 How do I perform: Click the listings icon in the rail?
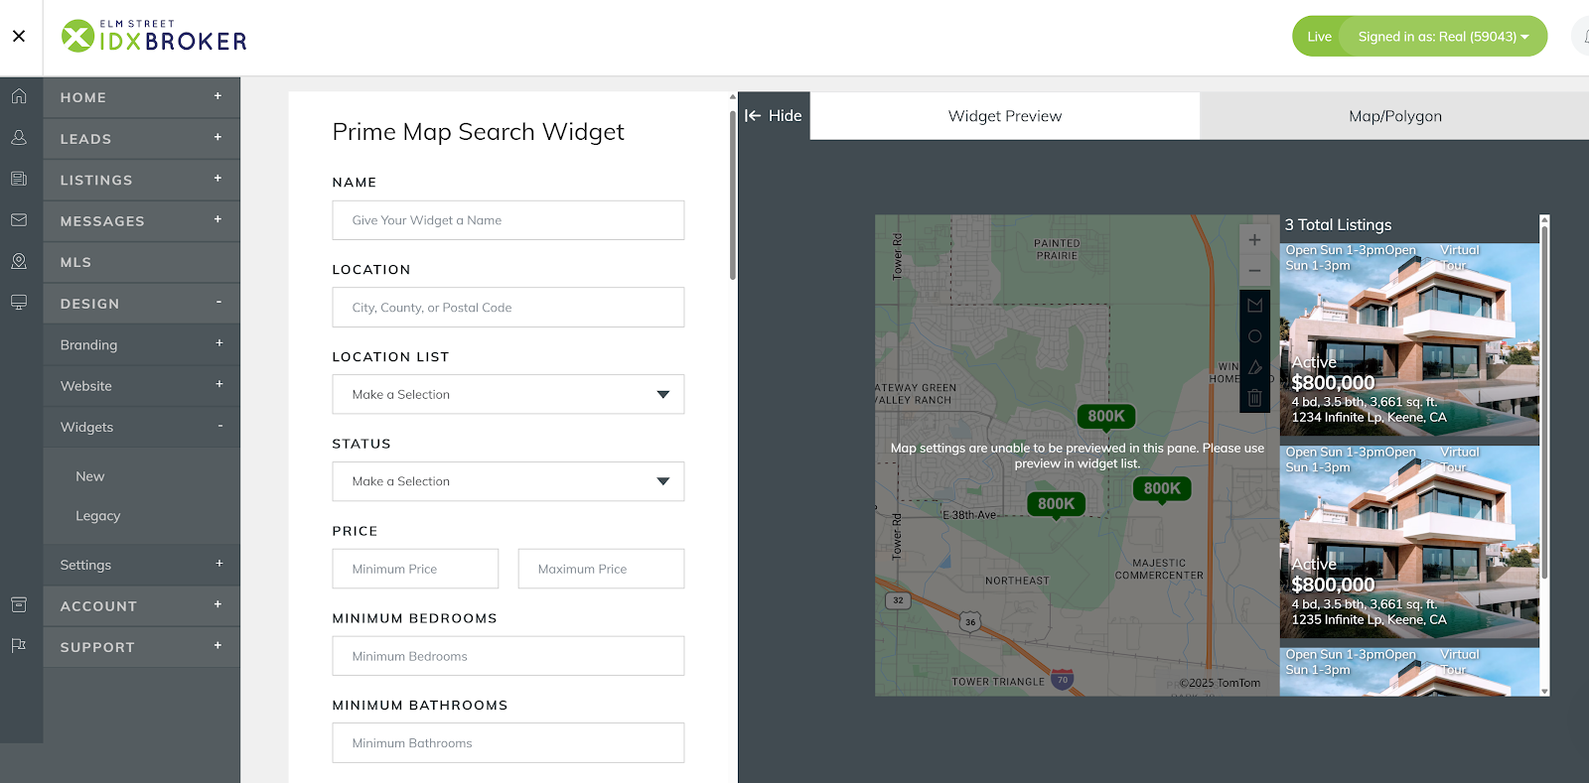(19, 179)
